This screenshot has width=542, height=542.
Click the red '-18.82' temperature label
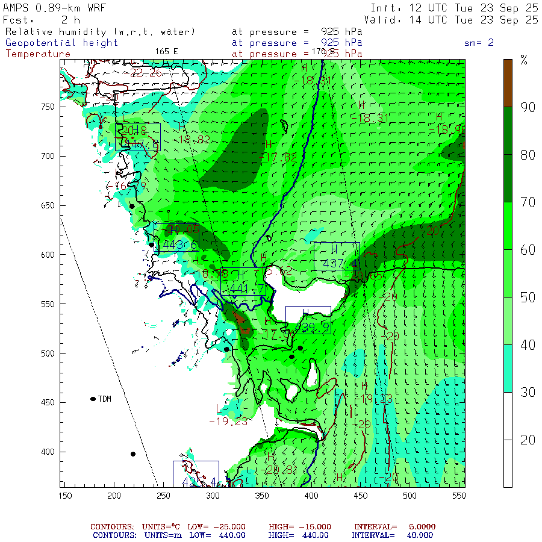point(191,139)
